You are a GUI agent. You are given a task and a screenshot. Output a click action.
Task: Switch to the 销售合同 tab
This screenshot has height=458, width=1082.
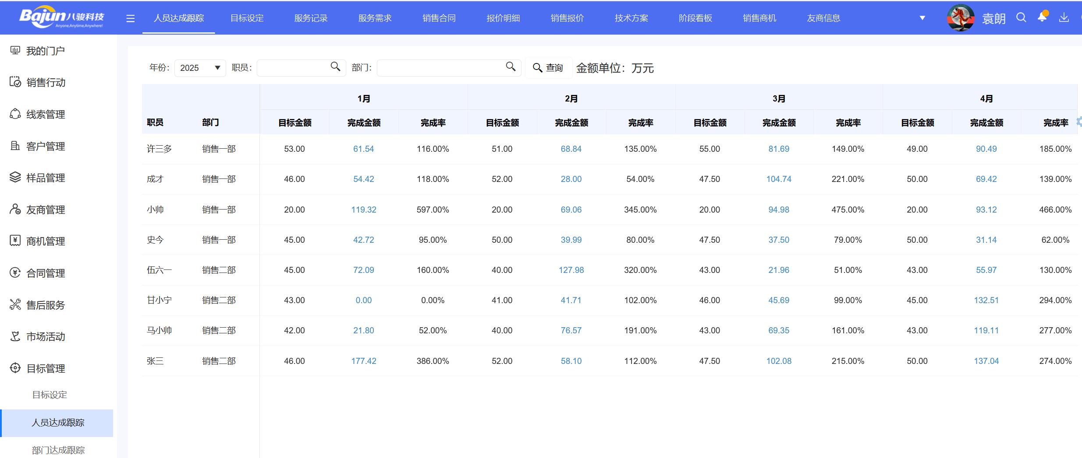coord(439,18)
